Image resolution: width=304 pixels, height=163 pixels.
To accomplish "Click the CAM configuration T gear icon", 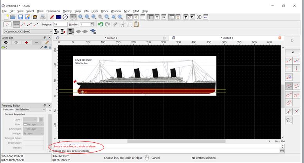I will click(x=56, y=32).
